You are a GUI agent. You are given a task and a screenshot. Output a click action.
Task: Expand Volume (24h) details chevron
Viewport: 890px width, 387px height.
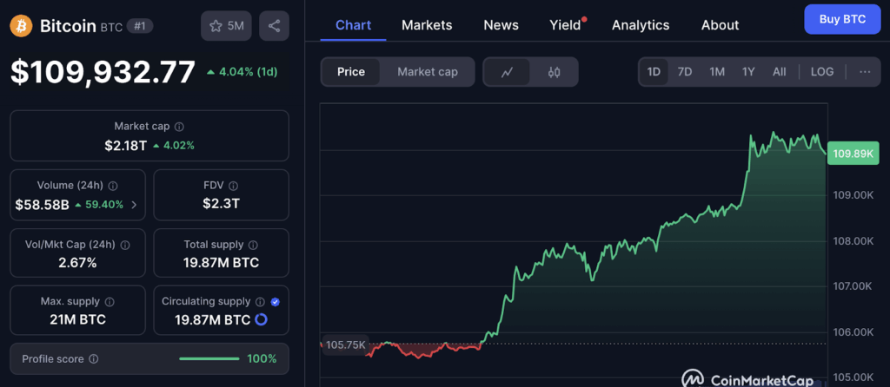coord(133,205)
